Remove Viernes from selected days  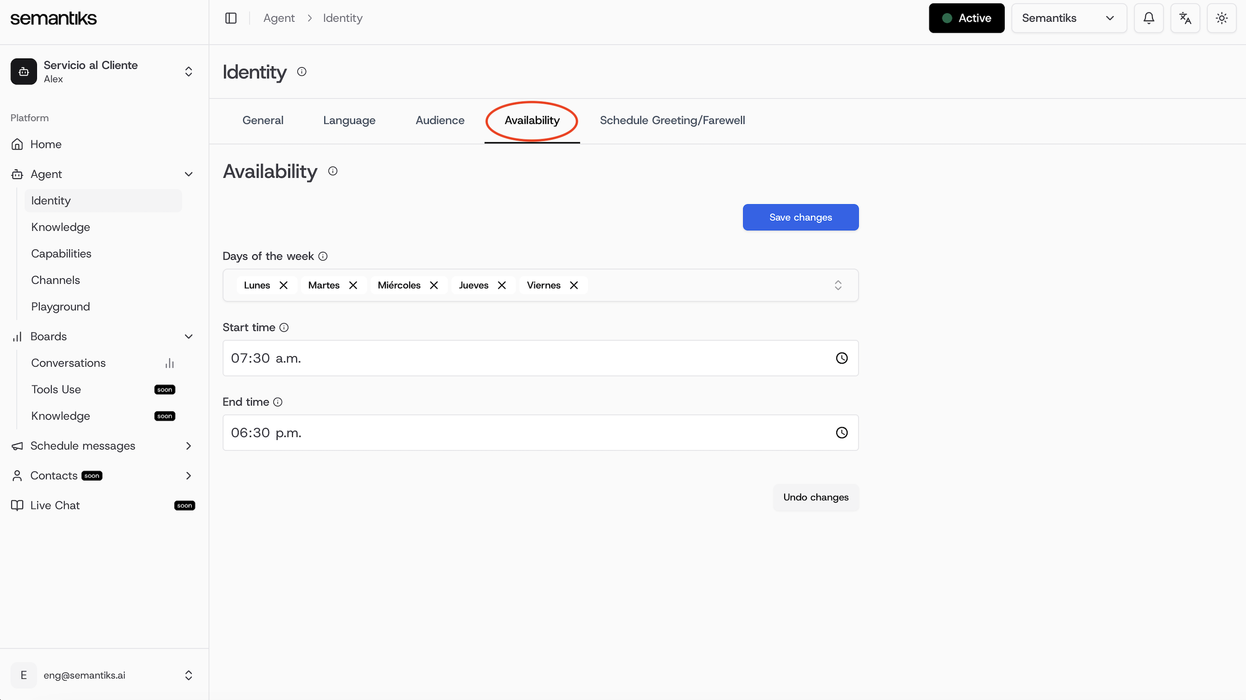(574, 285)
